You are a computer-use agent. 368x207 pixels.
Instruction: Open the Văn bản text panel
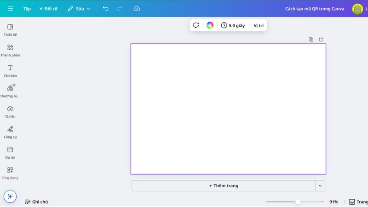pos(10,71)
